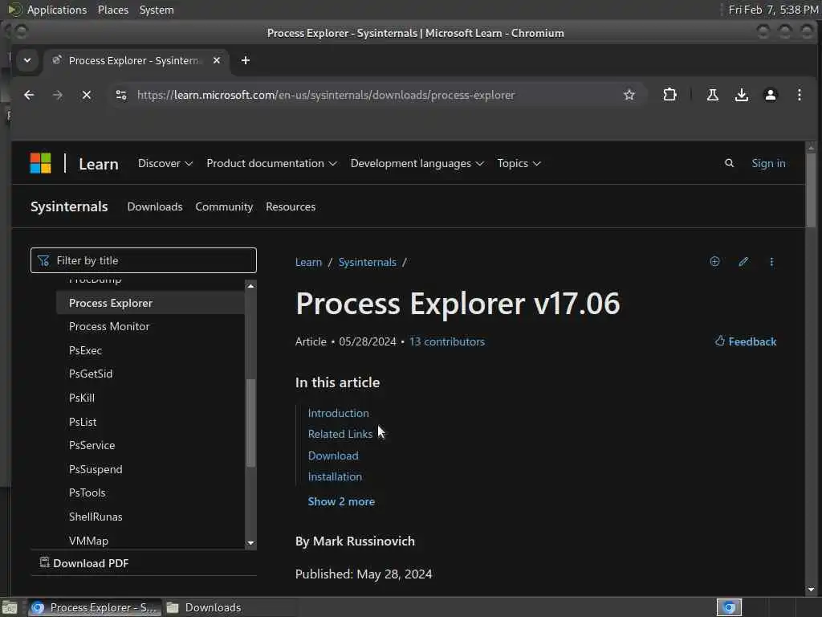The height and width of the screenshot is (617, 822).
Task: Open a new browser tab
Action: point(246,60)
